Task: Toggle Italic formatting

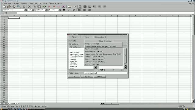Action: [69, 10]
